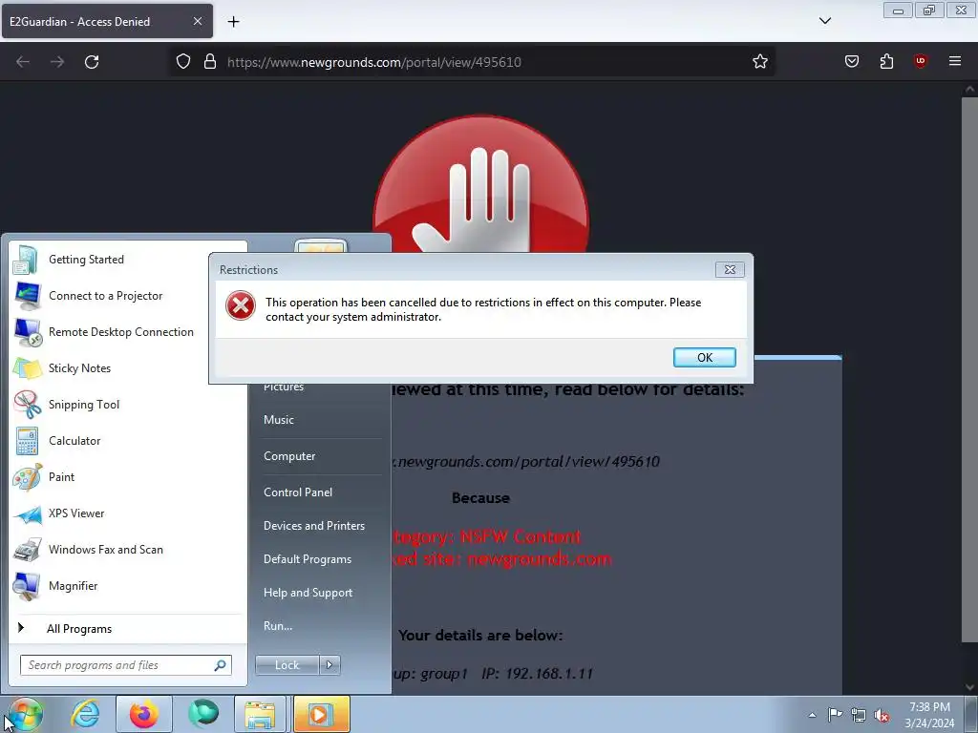Click the search magnifier icon in Start menu

220,665
